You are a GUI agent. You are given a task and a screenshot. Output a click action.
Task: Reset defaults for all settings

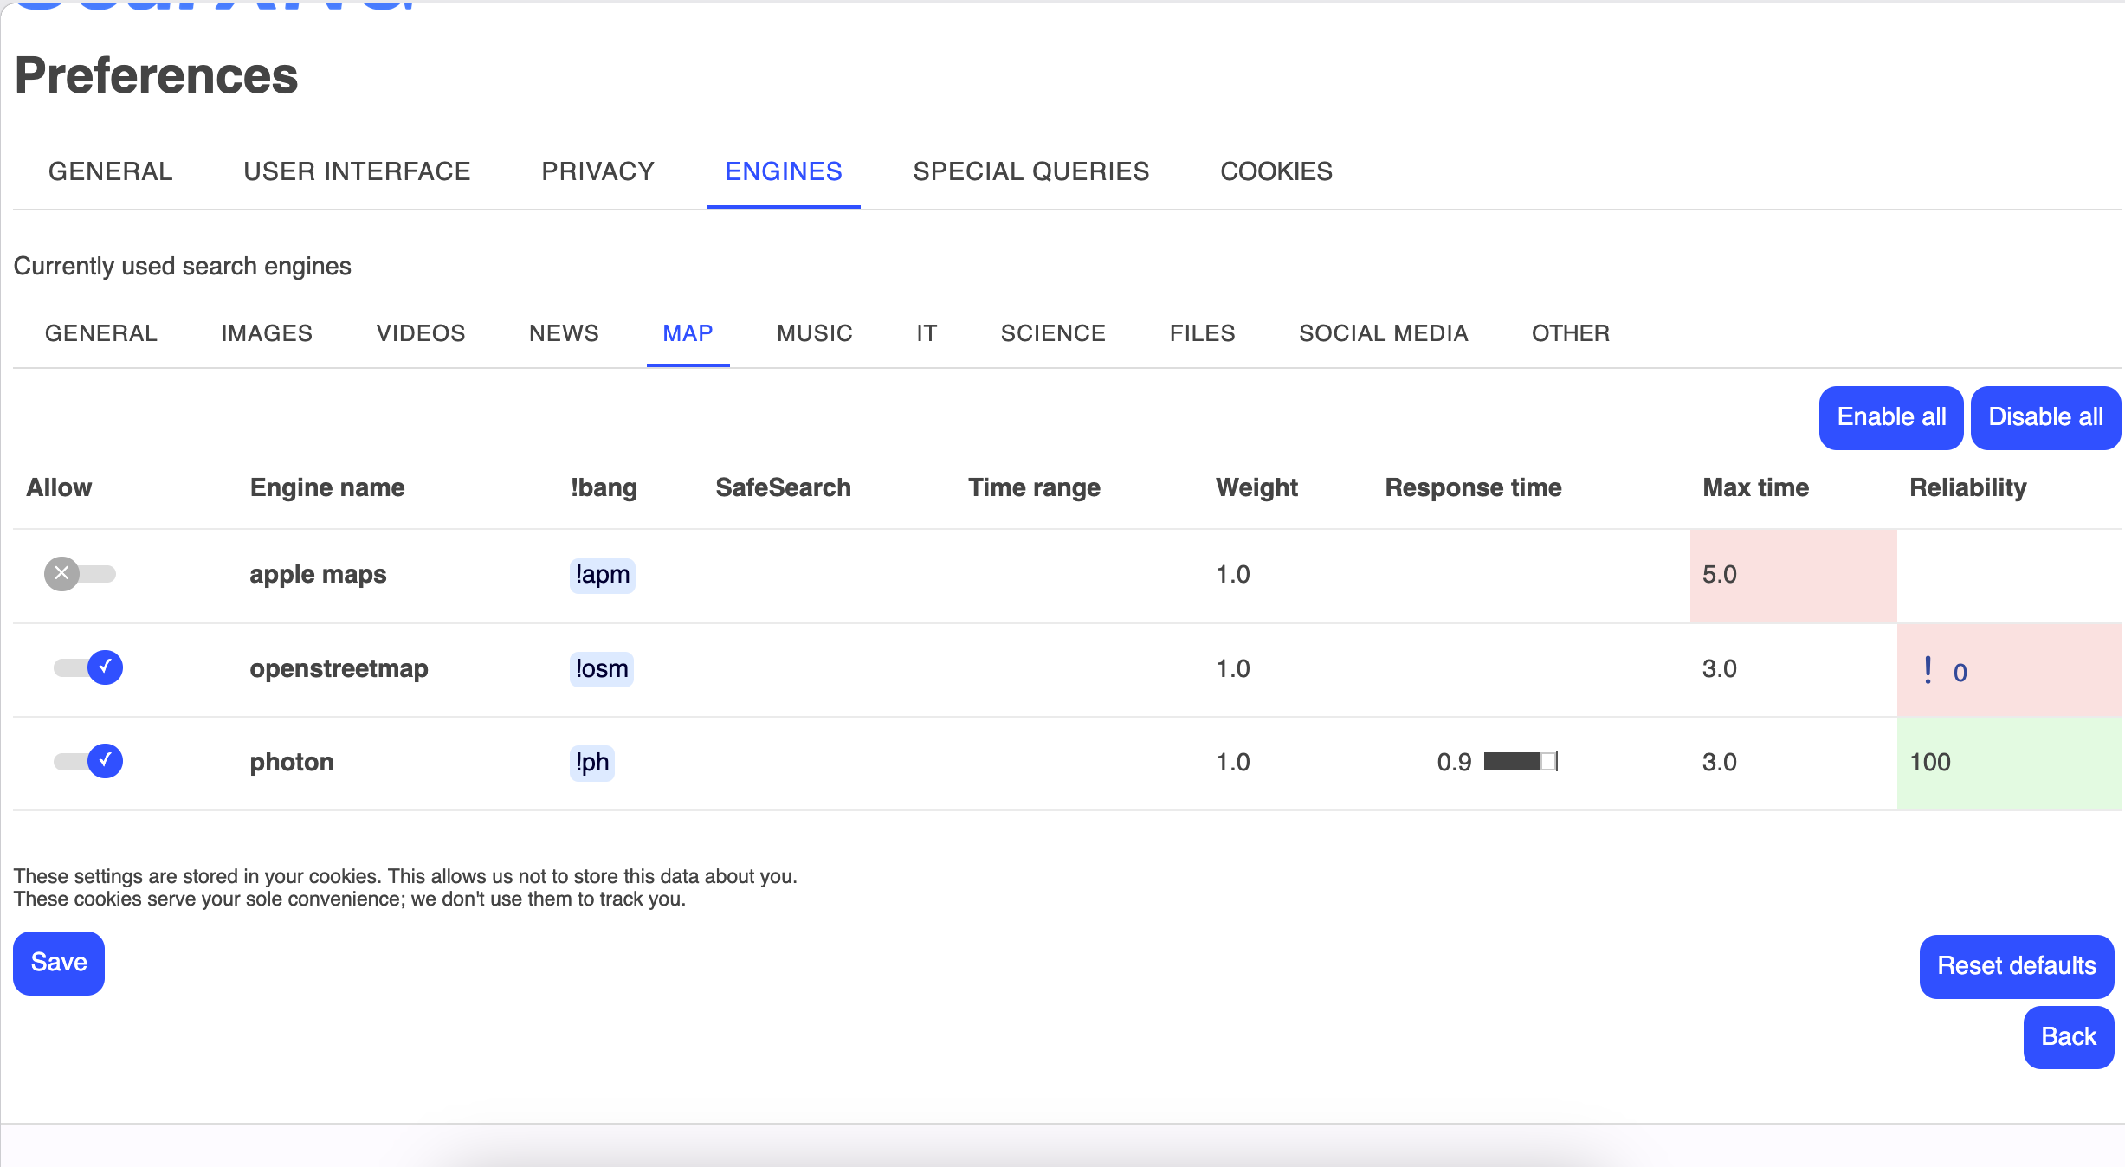pyautogui.click(x=2017, y=966)
